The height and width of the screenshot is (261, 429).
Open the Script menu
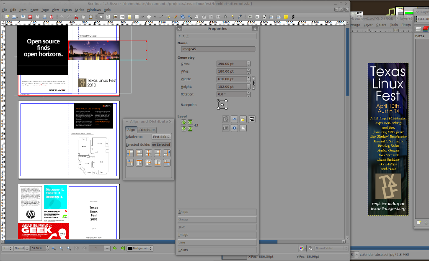[79, 9]
